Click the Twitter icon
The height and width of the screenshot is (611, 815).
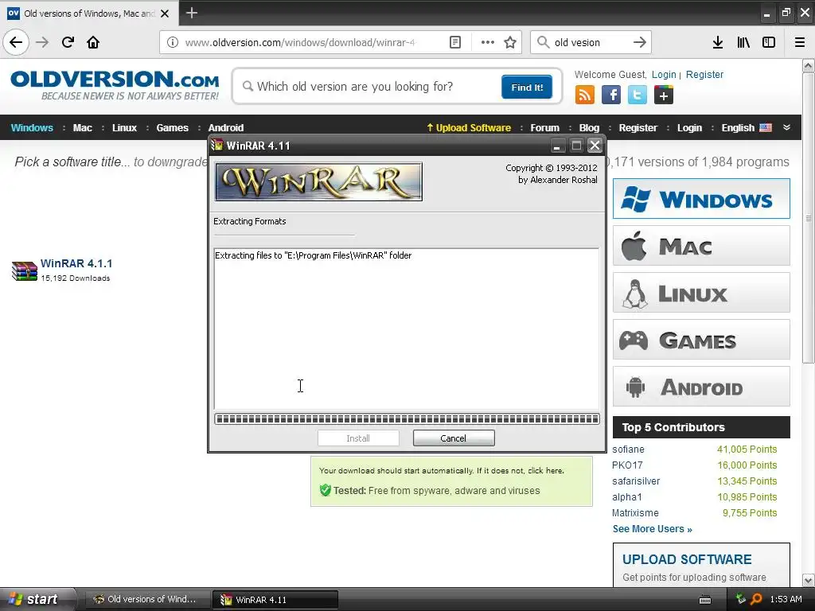tap(638, 95)
